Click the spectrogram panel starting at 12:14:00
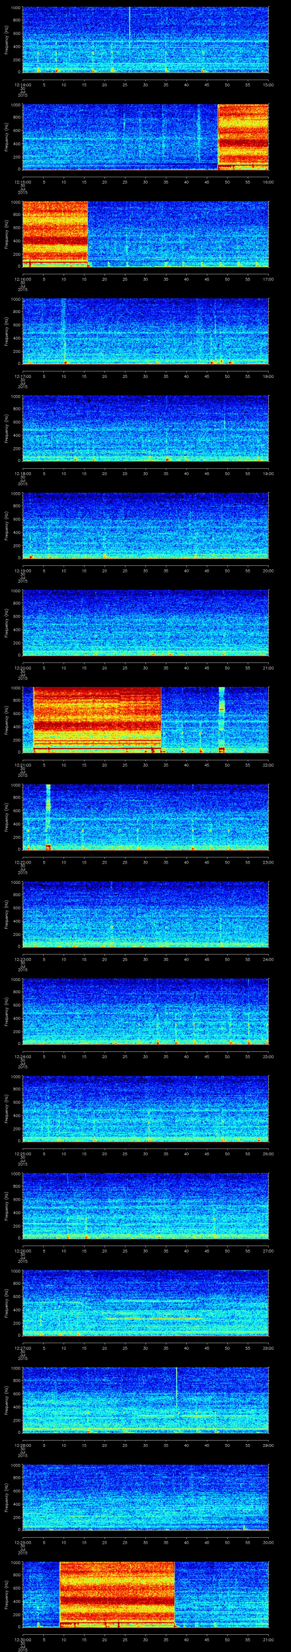The image size is (291, 1652). [x=145, y=40]
